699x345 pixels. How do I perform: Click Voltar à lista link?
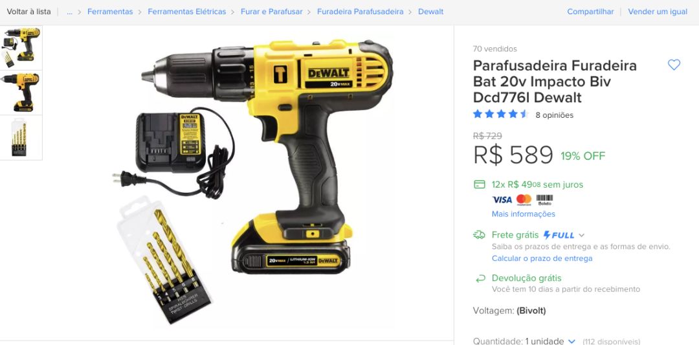coord(28,12)
